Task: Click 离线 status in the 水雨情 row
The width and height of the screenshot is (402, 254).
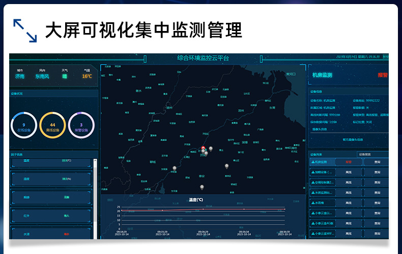Action: coord(349,203)
